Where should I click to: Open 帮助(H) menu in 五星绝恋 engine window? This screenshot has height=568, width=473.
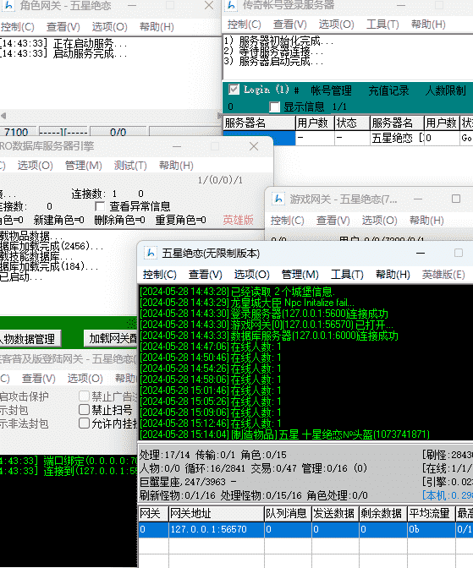[393, 275]
